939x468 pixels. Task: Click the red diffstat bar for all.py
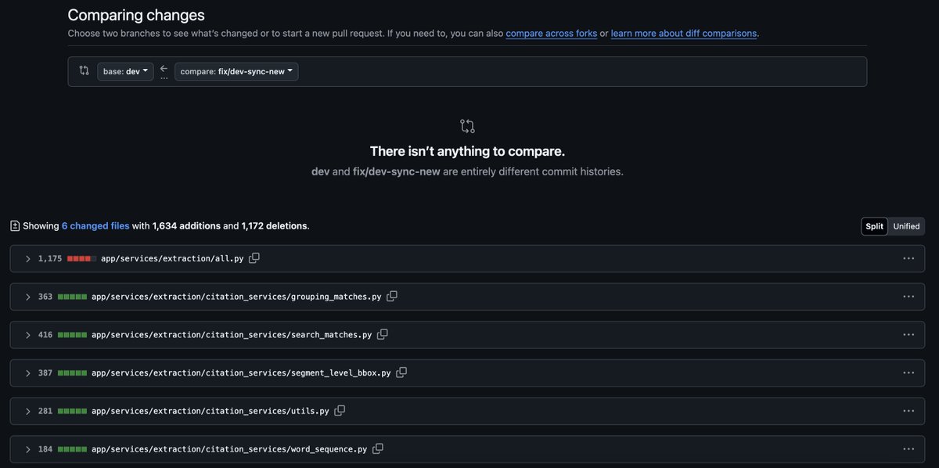click(82, 258)
